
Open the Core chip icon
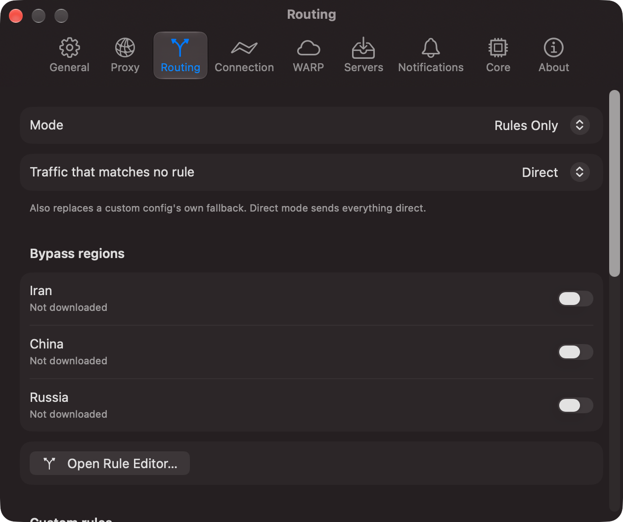click(498, 47)
